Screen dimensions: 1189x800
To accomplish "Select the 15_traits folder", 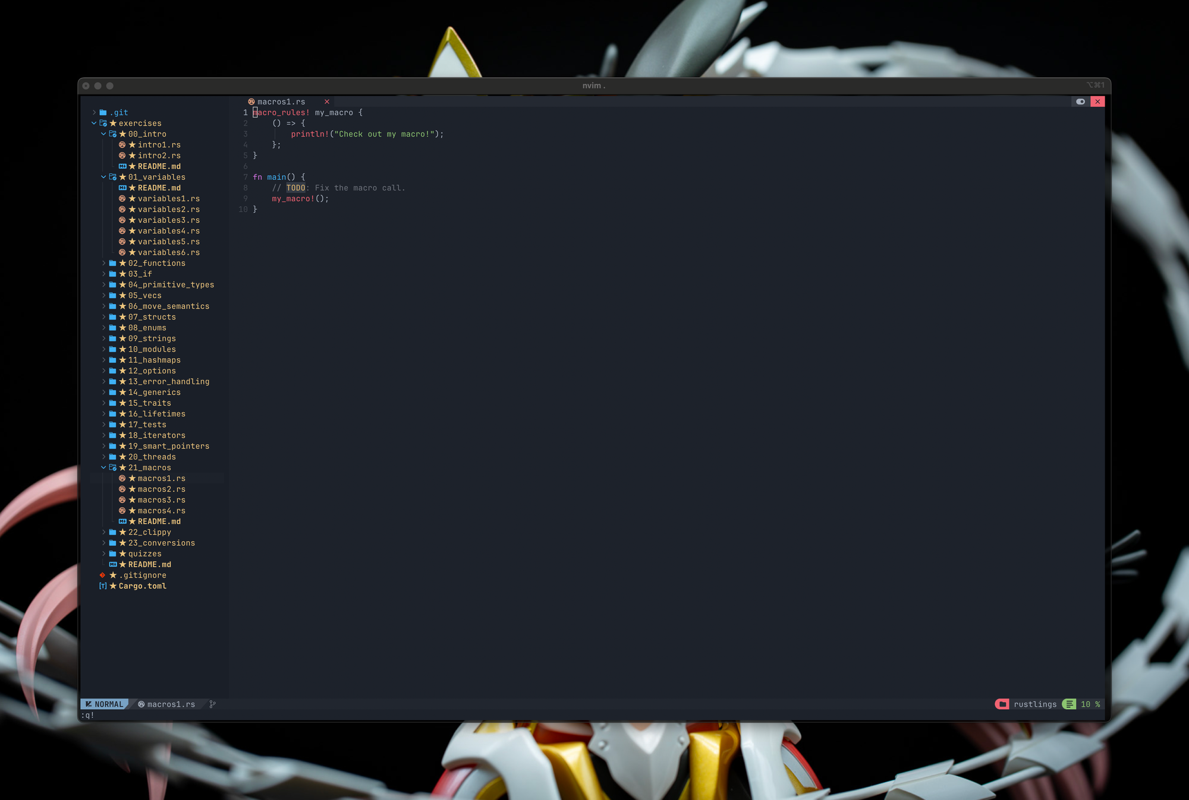I will coord(150,403).
